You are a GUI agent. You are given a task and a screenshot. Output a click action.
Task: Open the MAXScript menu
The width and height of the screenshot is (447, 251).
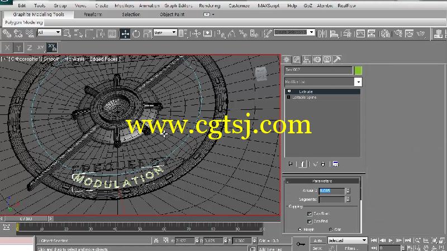point(269,6)
